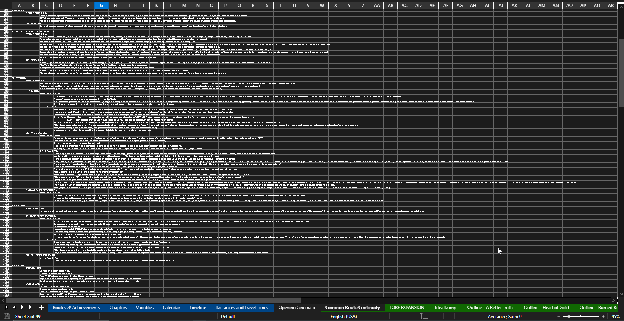Add a new sheet with plus icon
624x321 pixels.
(41, 307)
